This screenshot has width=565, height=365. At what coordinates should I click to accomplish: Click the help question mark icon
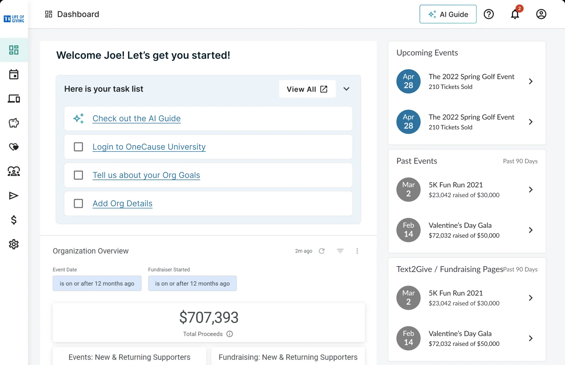[x=489, y=14]
